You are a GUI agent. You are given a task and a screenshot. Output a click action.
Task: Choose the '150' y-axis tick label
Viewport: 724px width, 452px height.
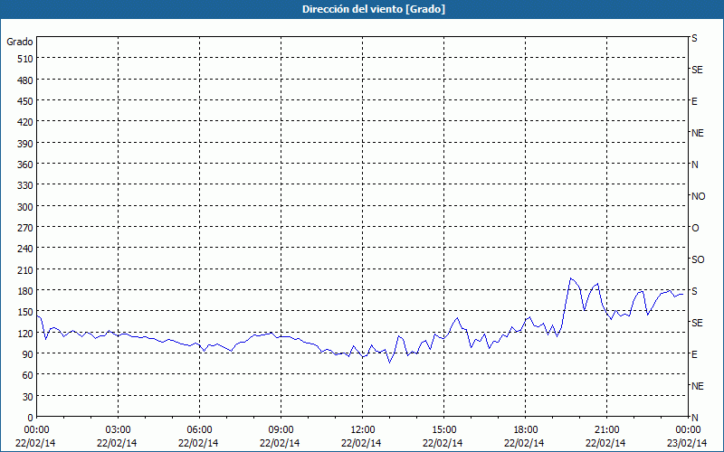coord(25,312)
